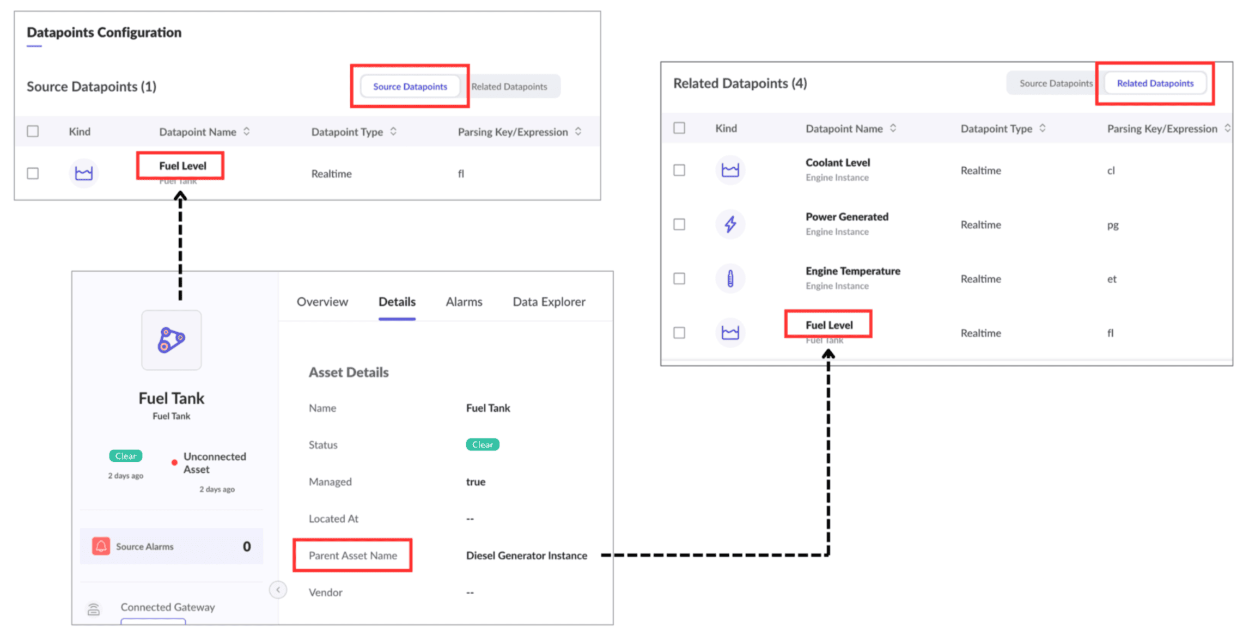Click Fuel Level kind icon in Related Datapoints
The width and height of the screenshot is (1243, 634).
(x=730, y=332)
